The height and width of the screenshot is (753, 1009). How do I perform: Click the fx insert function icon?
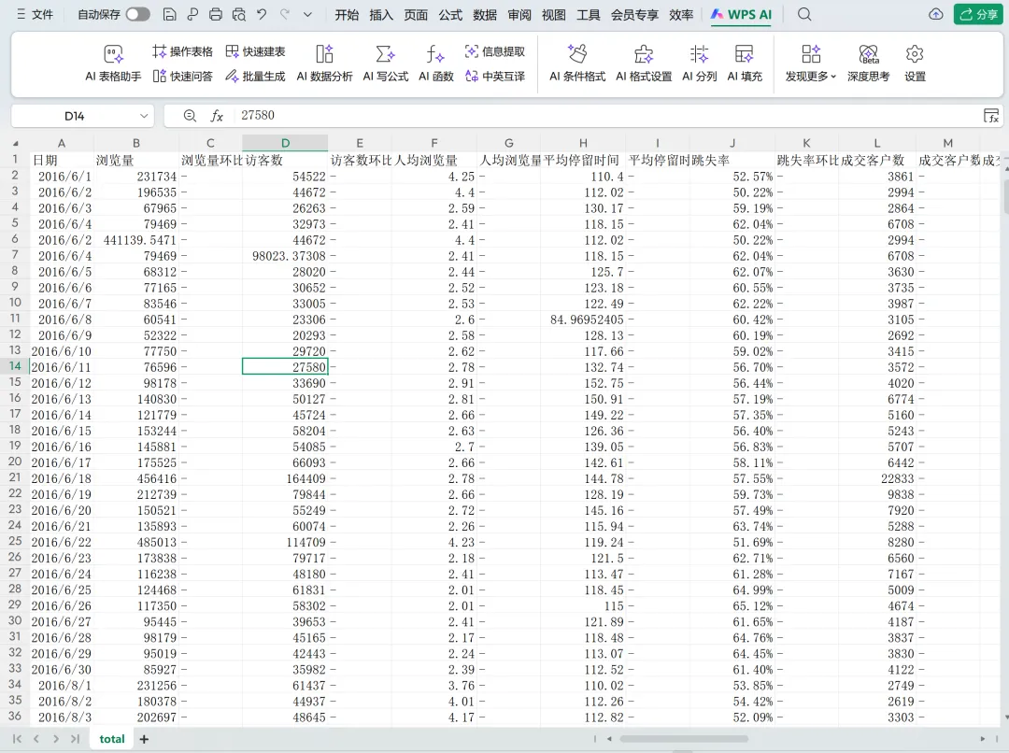217,116
